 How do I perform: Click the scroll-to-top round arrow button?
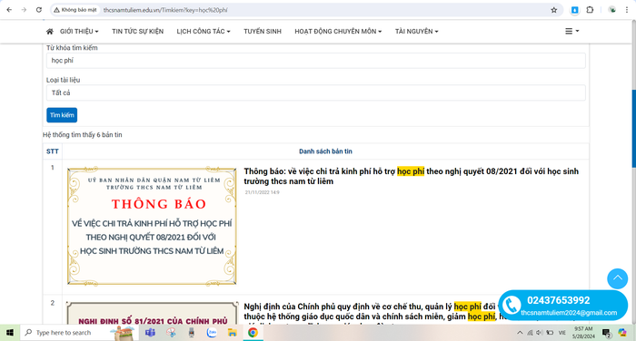click(x=617, y=278)
